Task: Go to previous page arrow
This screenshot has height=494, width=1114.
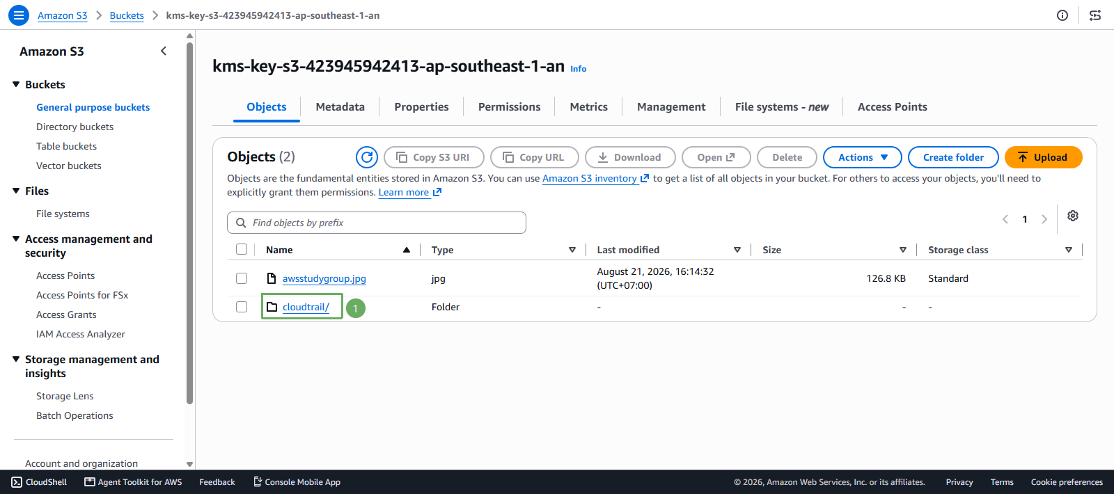Action: pos(1005,219)
